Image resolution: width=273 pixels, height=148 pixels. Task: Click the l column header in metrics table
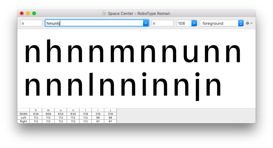point(86,110)
